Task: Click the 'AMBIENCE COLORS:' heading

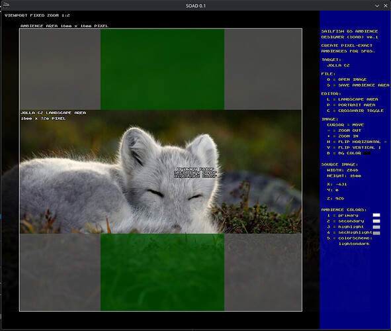Action: [x=344, y=210]
